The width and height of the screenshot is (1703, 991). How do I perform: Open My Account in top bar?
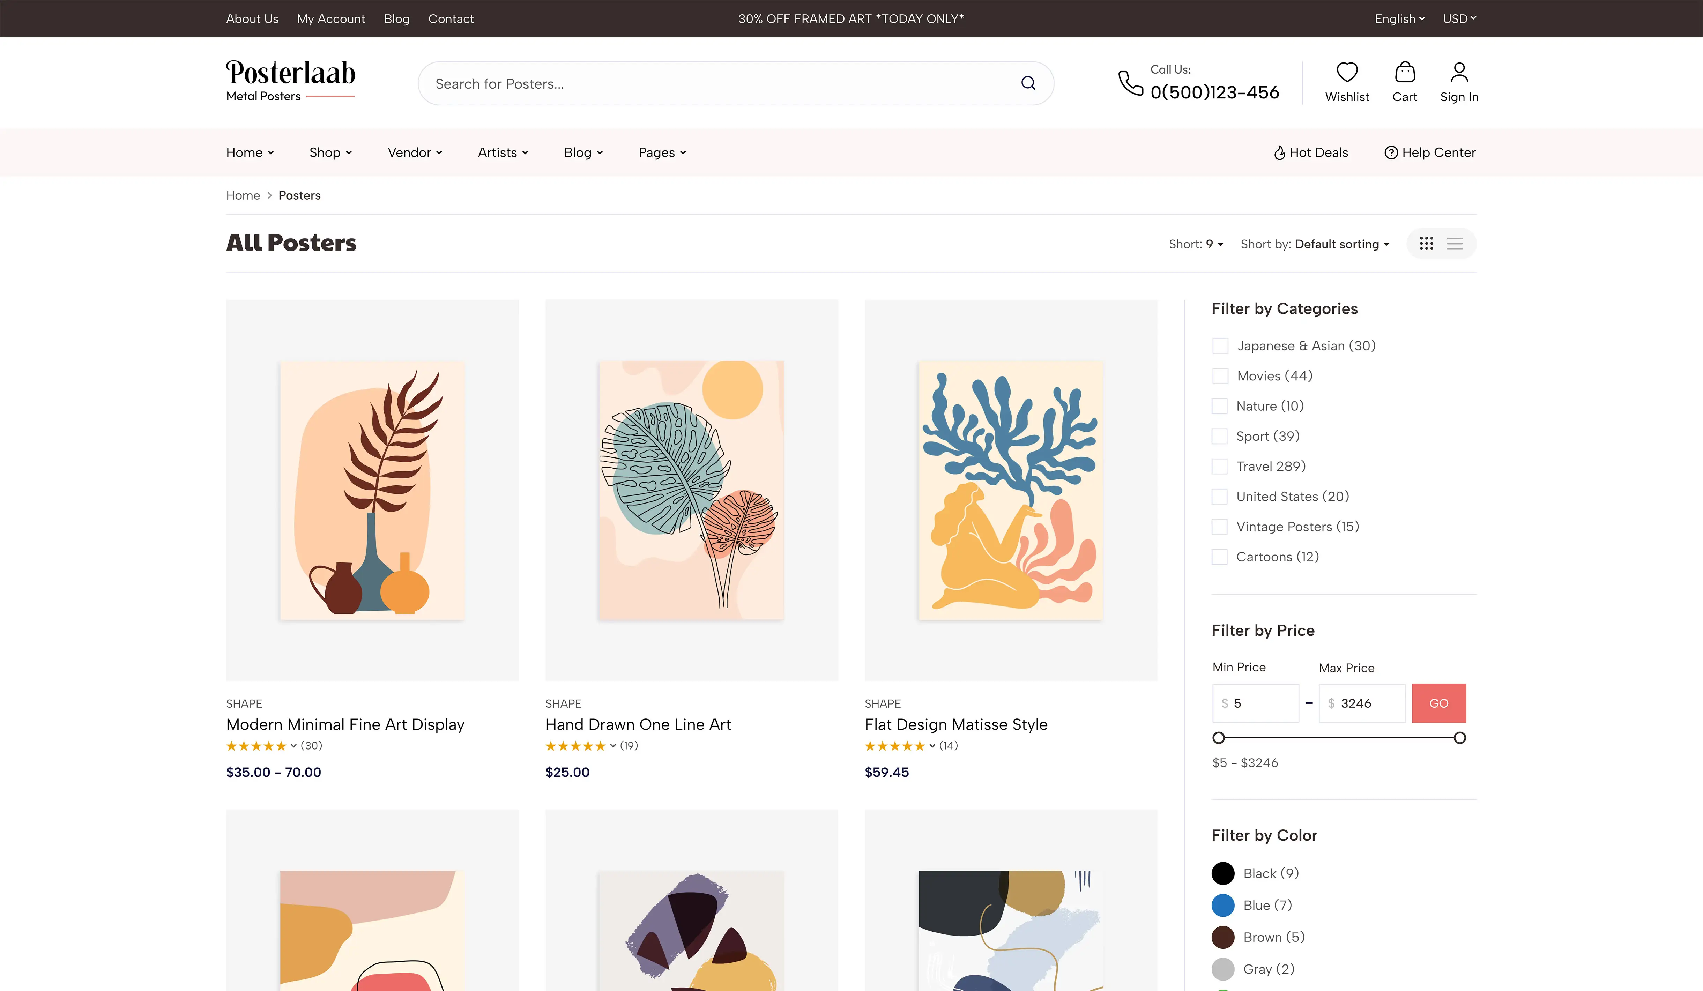[331, 19]
